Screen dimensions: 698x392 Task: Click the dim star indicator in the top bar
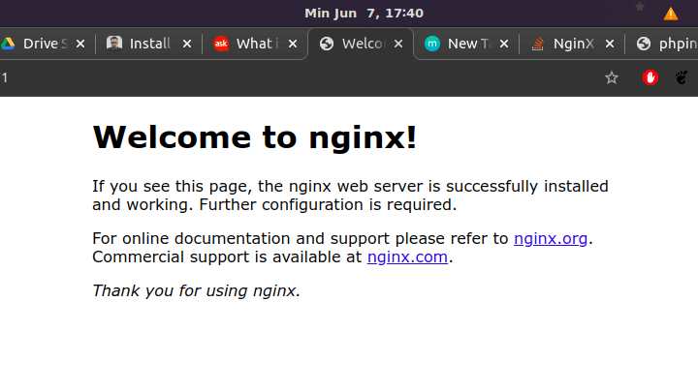click(x=640, y=7)
